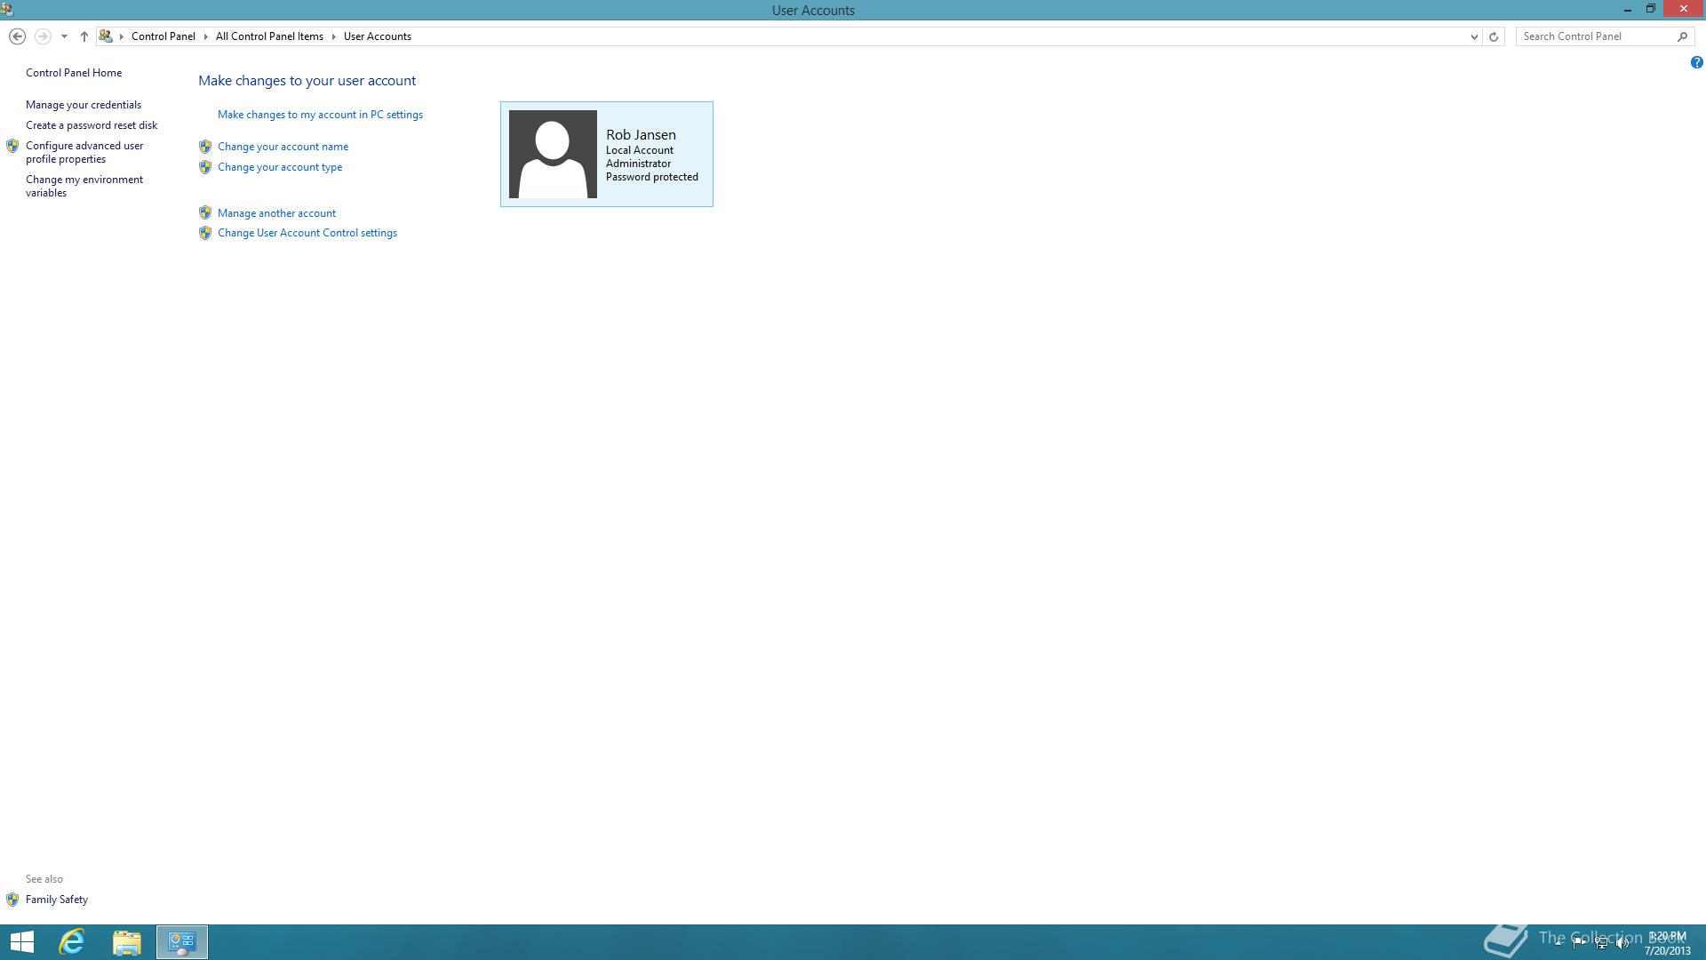Click shield icon next to Manage another account
The image size is (1706, 960).
[205, 212]
